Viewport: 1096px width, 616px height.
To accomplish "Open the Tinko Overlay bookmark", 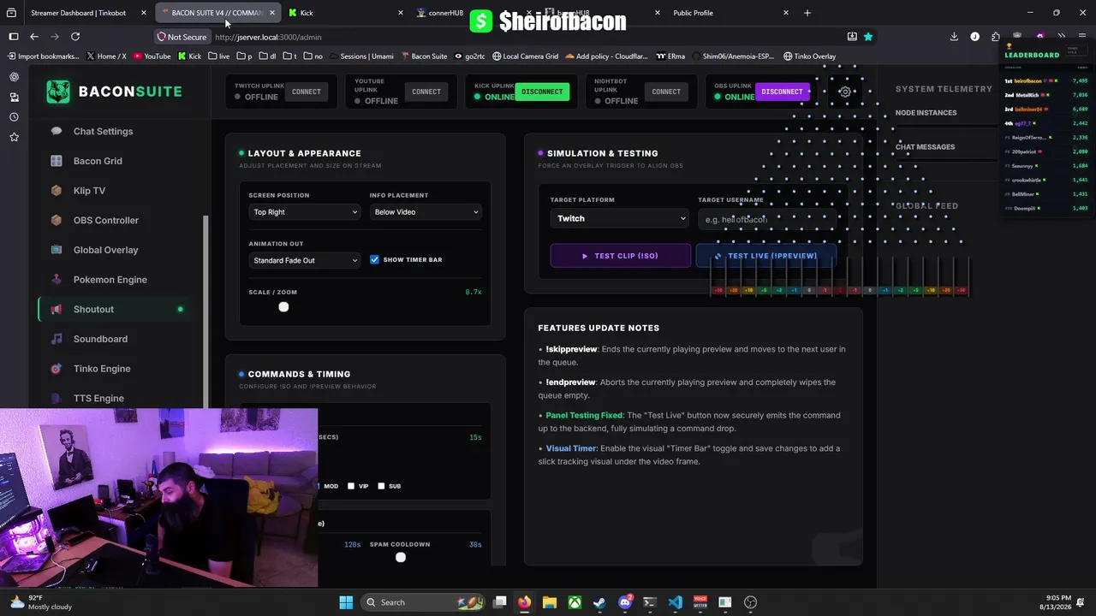I will coord(809,56).
